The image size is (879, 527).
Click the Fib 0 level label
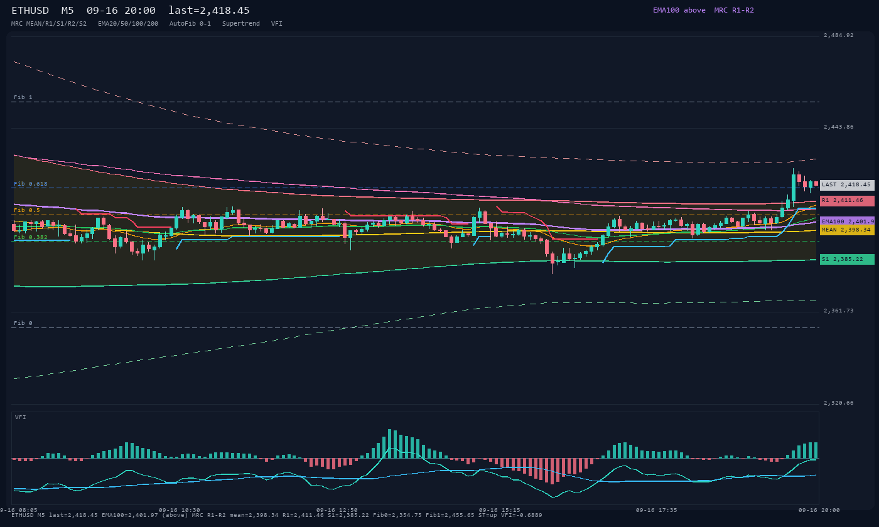(23, 323)
